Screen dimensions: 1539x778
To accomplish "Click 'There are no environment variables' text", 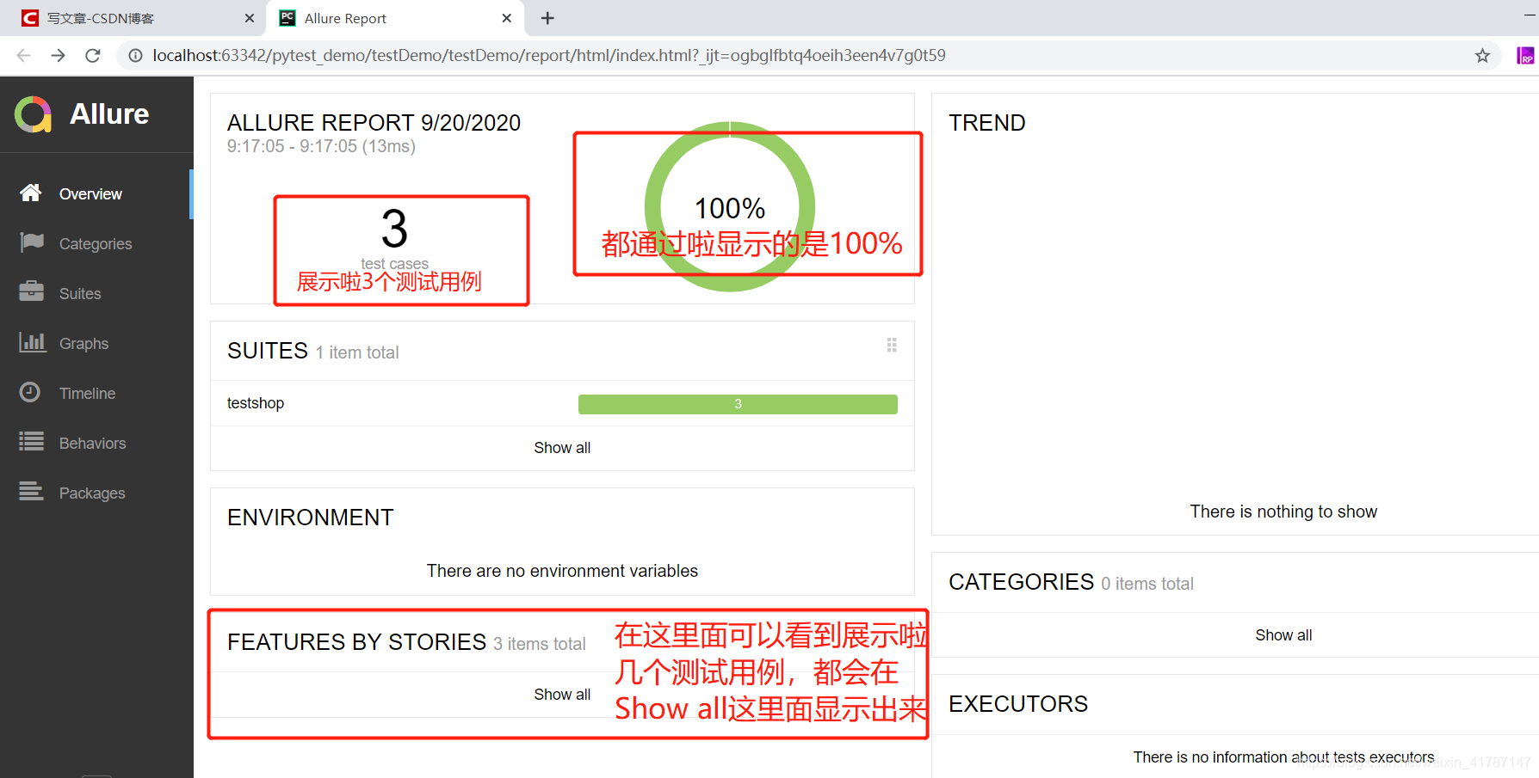I will pyautogui.click(x=562, y=571).
